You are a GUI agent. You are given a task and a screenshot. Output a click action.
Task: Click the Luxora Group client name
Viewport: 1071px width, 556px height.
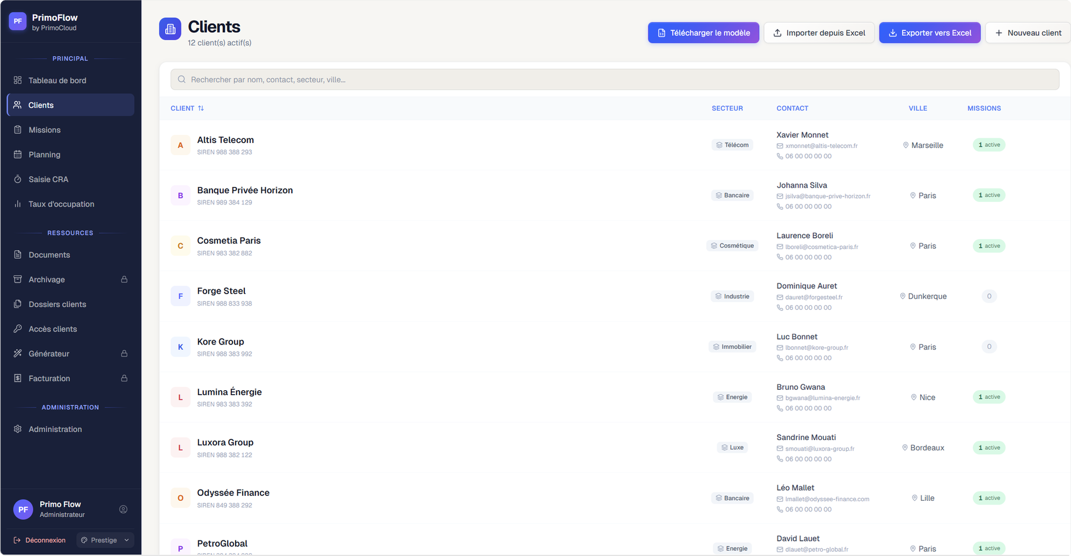coord(225,442)
